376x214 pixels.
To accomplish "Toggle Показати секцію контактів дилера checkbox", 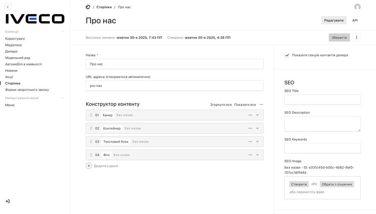I will coord(287,55).
